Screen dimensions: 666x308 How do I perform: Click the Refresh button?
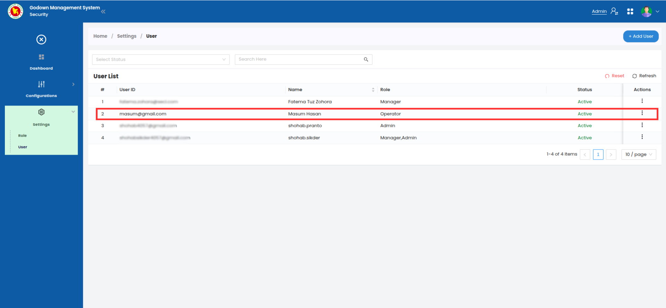[644, 76]
